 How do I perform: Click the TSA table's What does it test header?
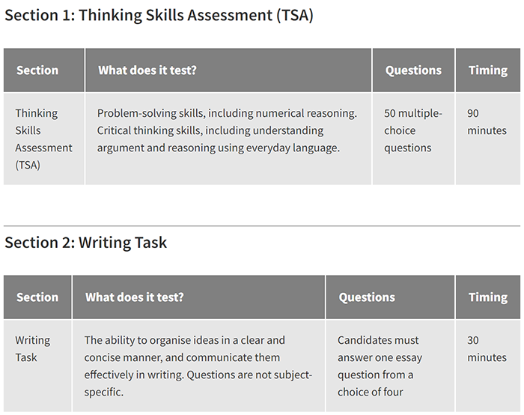[x=147, y=70]
